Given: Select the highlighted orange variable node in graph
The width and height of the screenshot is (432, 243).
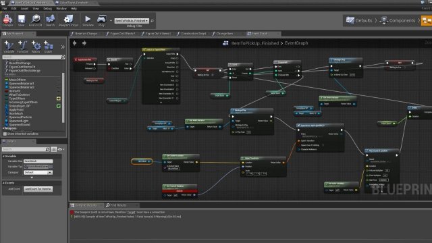Looking at the screenshot, I should 142,161.
